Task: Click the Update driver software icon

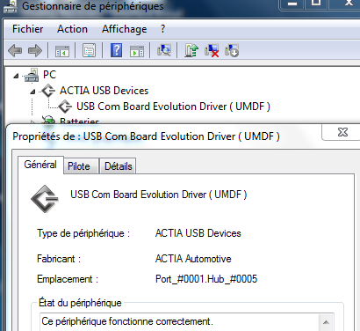Action: tap(191, 50)
